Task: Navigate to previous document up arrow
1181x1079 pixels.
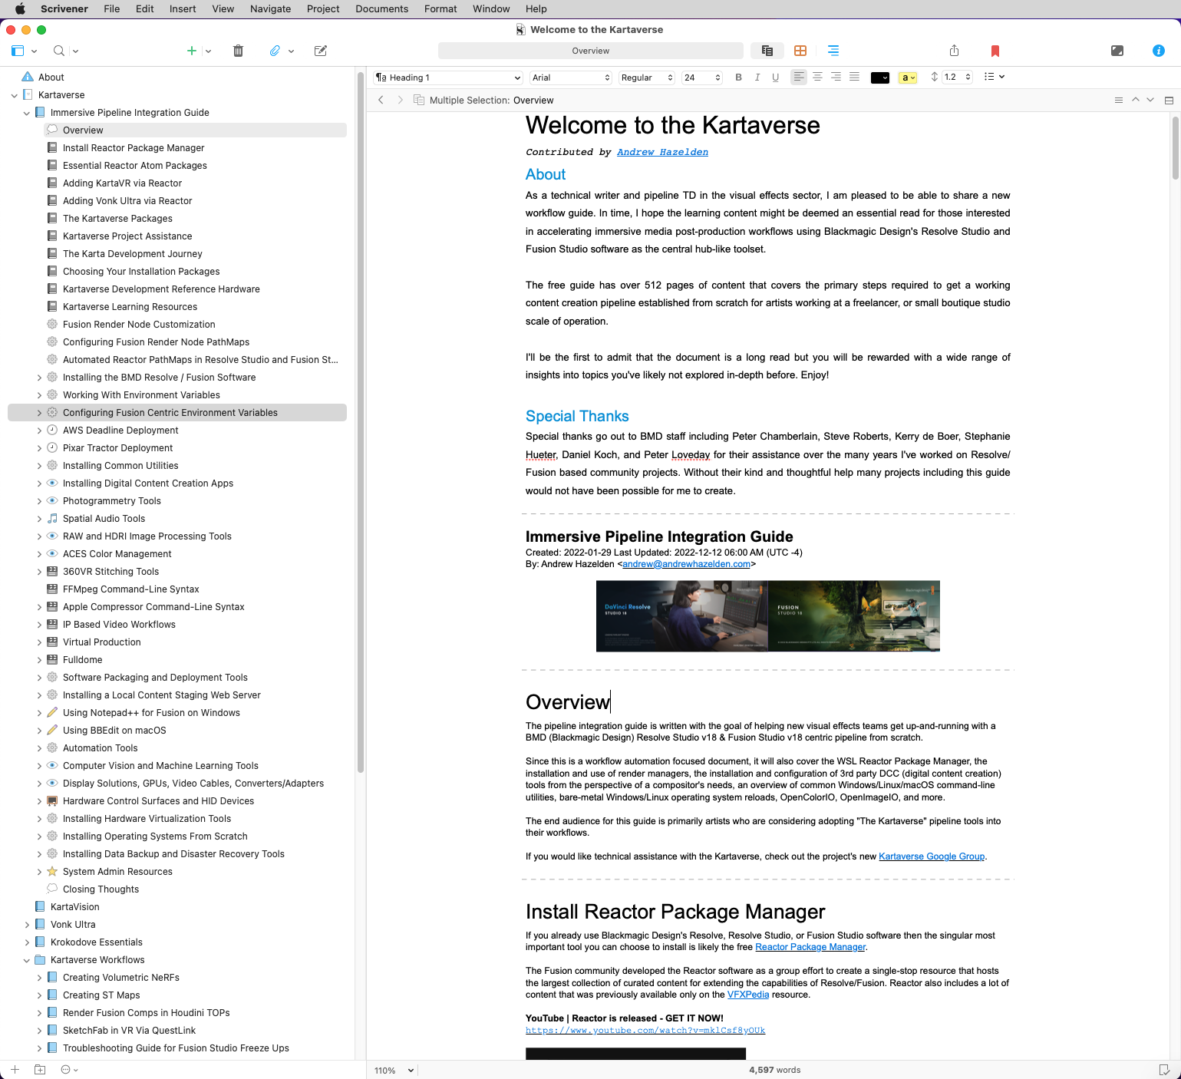Action: 1136,100
